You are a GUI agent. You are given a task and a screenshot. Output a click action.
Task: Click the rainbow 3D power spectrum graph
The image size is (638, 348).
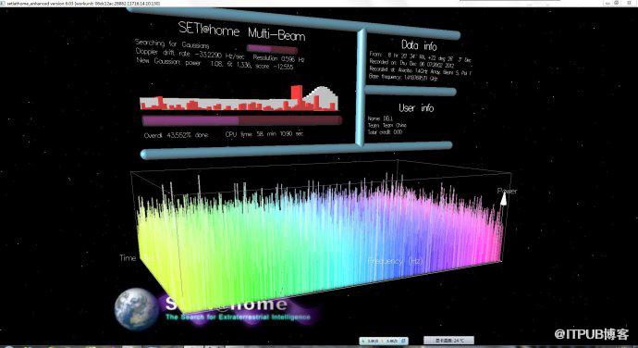(x=319, y=232)
